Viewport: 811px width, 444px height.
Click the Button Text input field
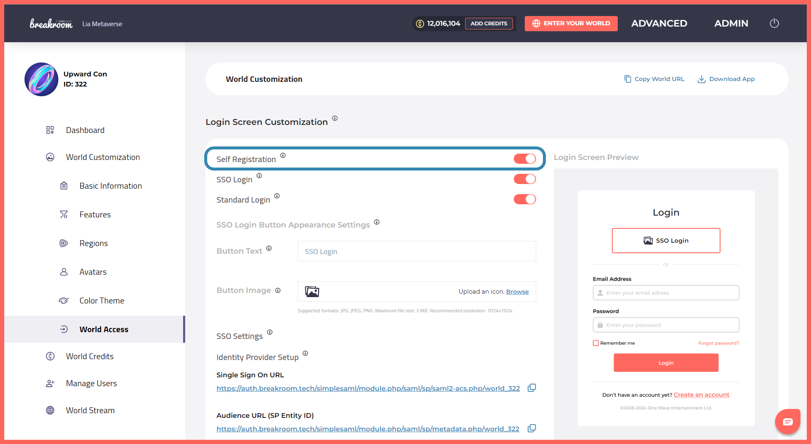coord(416,252)
